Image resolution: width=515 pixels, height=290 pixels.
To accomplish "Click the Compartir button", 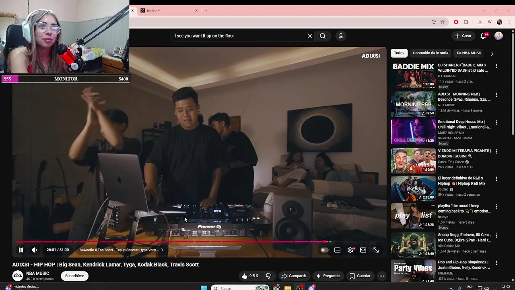I will tap(294, 276).
